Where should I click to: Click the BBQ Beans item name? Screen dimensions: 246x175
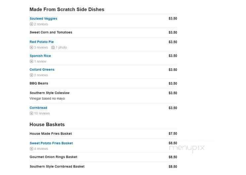(39, 84)
